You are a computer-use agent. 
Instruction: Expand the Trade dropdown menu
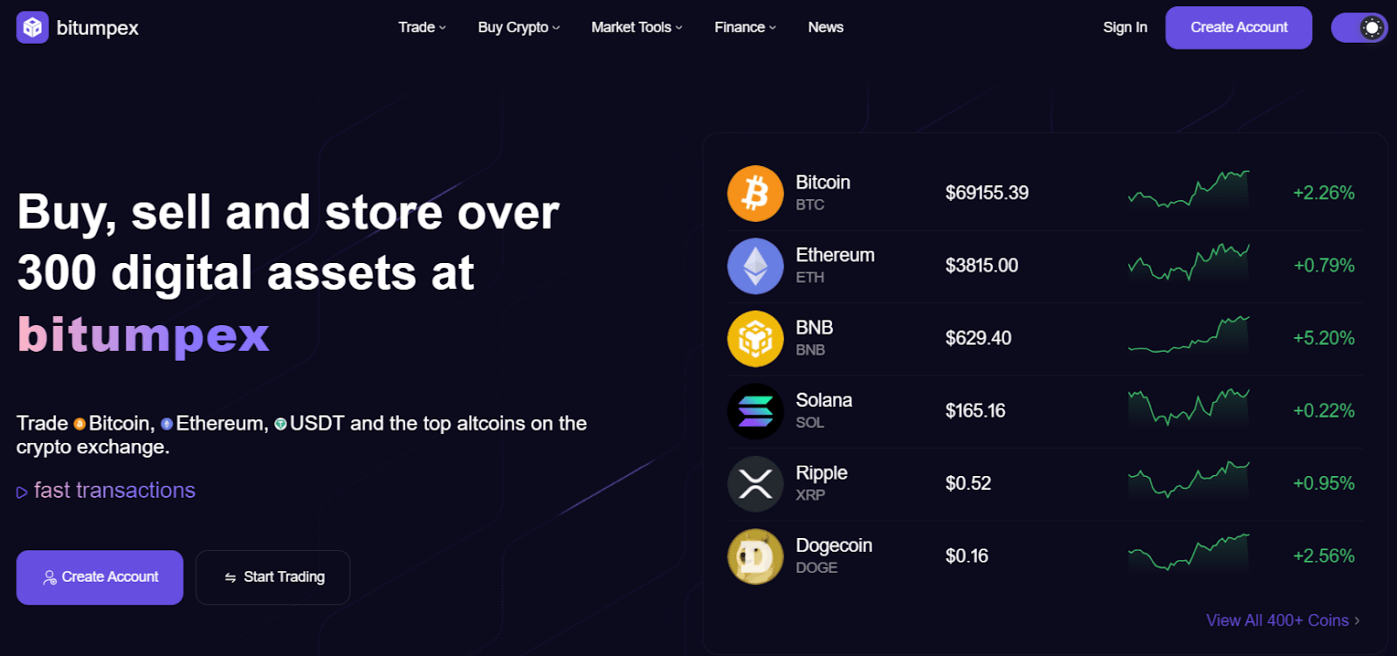coord(423,27)
